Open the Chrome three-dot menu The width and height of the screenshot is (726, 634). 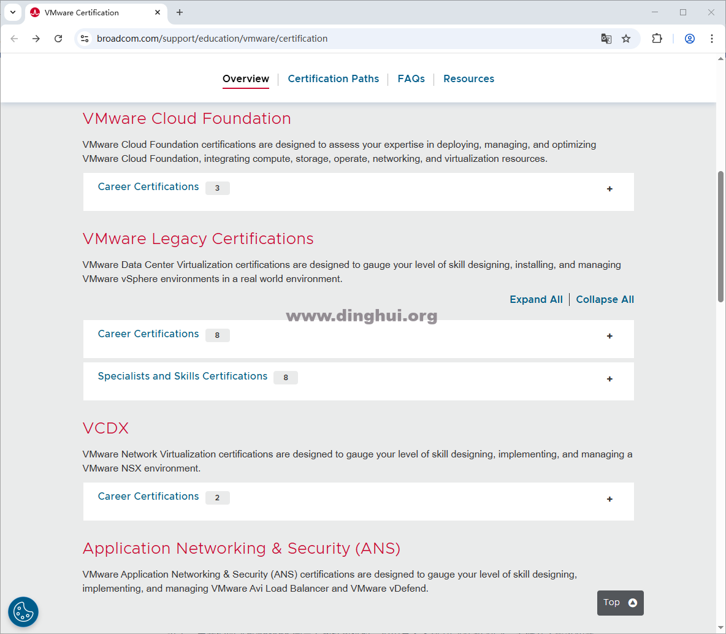coord(712,39)
